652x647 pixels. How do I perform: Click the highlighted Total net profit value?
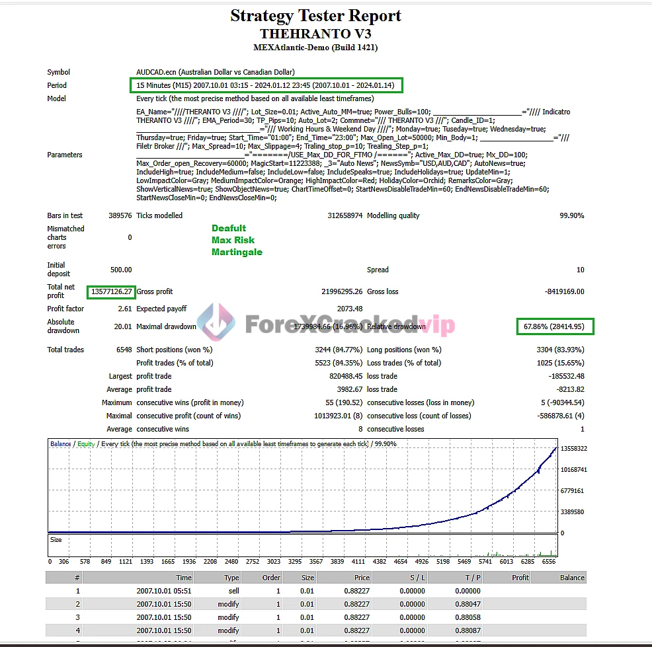tap(111, 291)
